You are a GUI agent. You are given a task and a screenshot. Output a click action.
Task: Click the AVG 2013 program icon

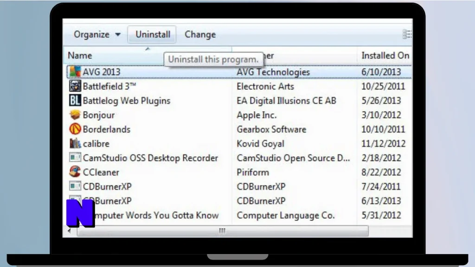(x=75, y=72)
